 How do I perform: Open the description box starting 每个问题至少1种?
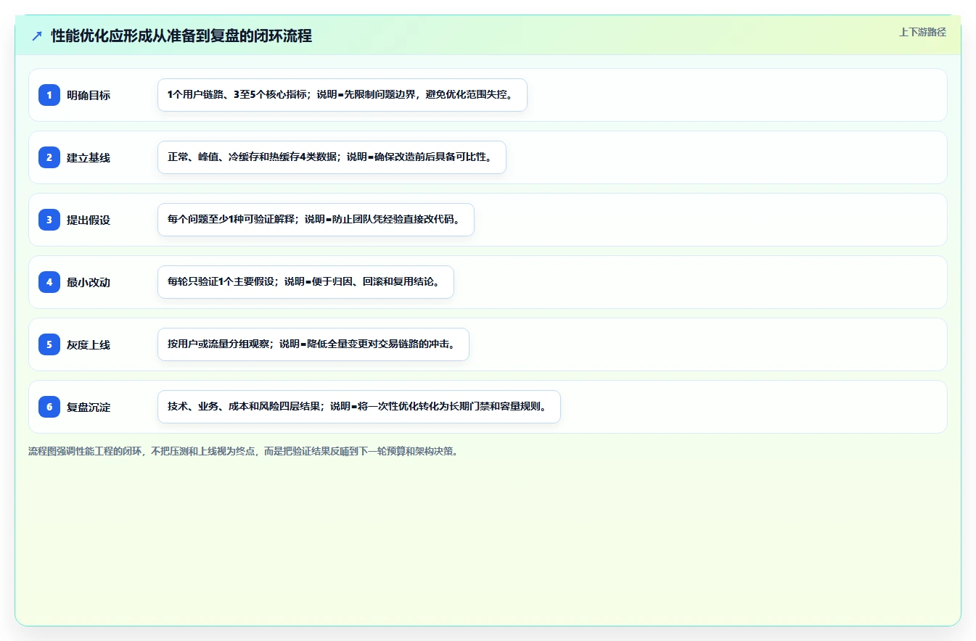point(316,220)
